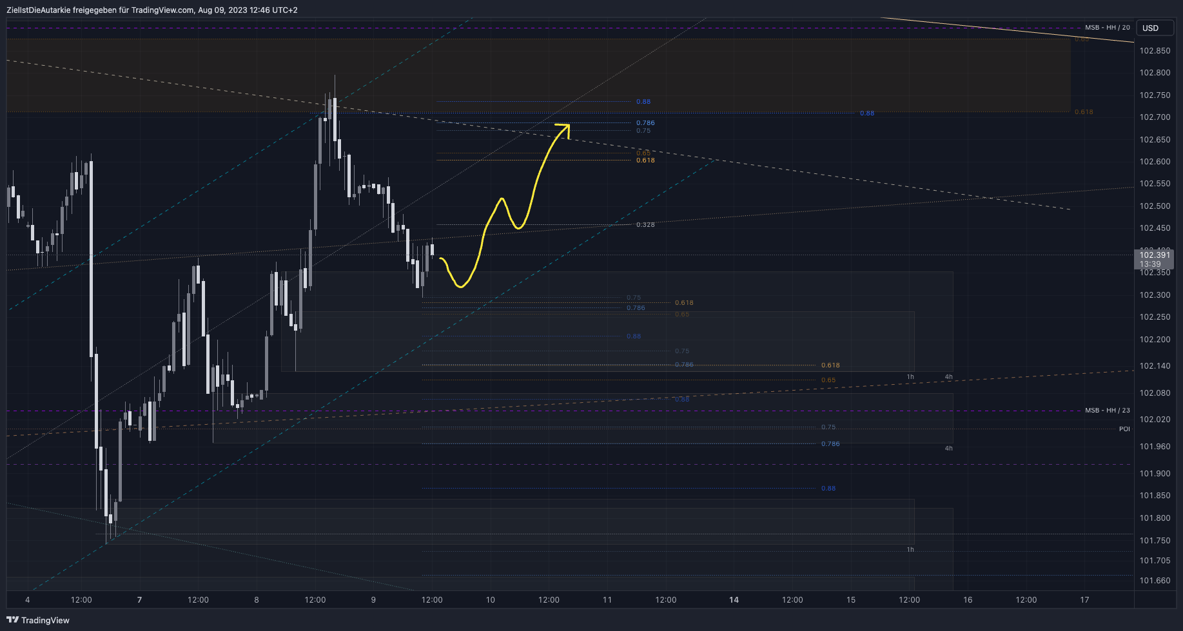
Task: Click the 102.850 price axis label
Action: [1155, 51]
